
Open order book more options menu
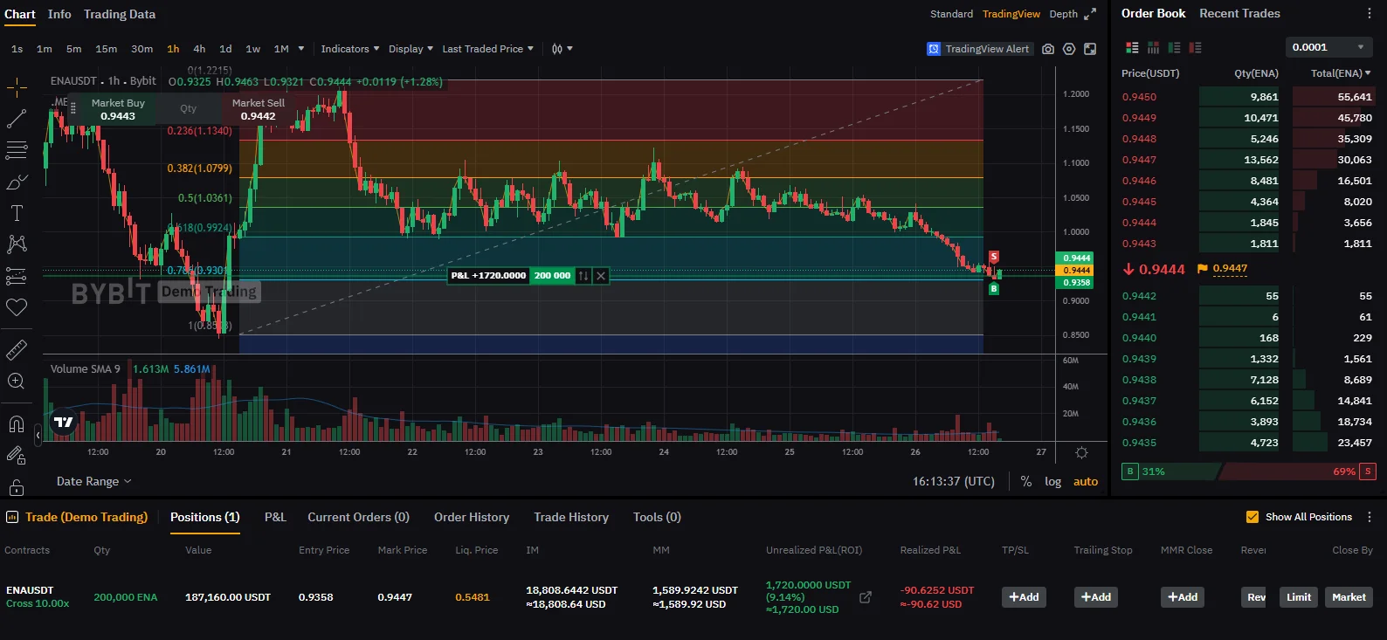(x=1369, y=14)
